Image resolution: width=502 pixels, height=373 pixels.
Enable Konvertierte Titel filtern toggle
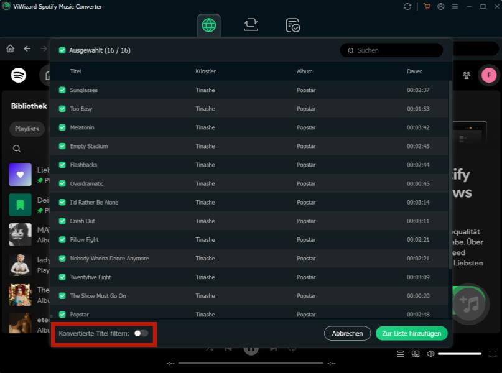(x=141, y=333)
